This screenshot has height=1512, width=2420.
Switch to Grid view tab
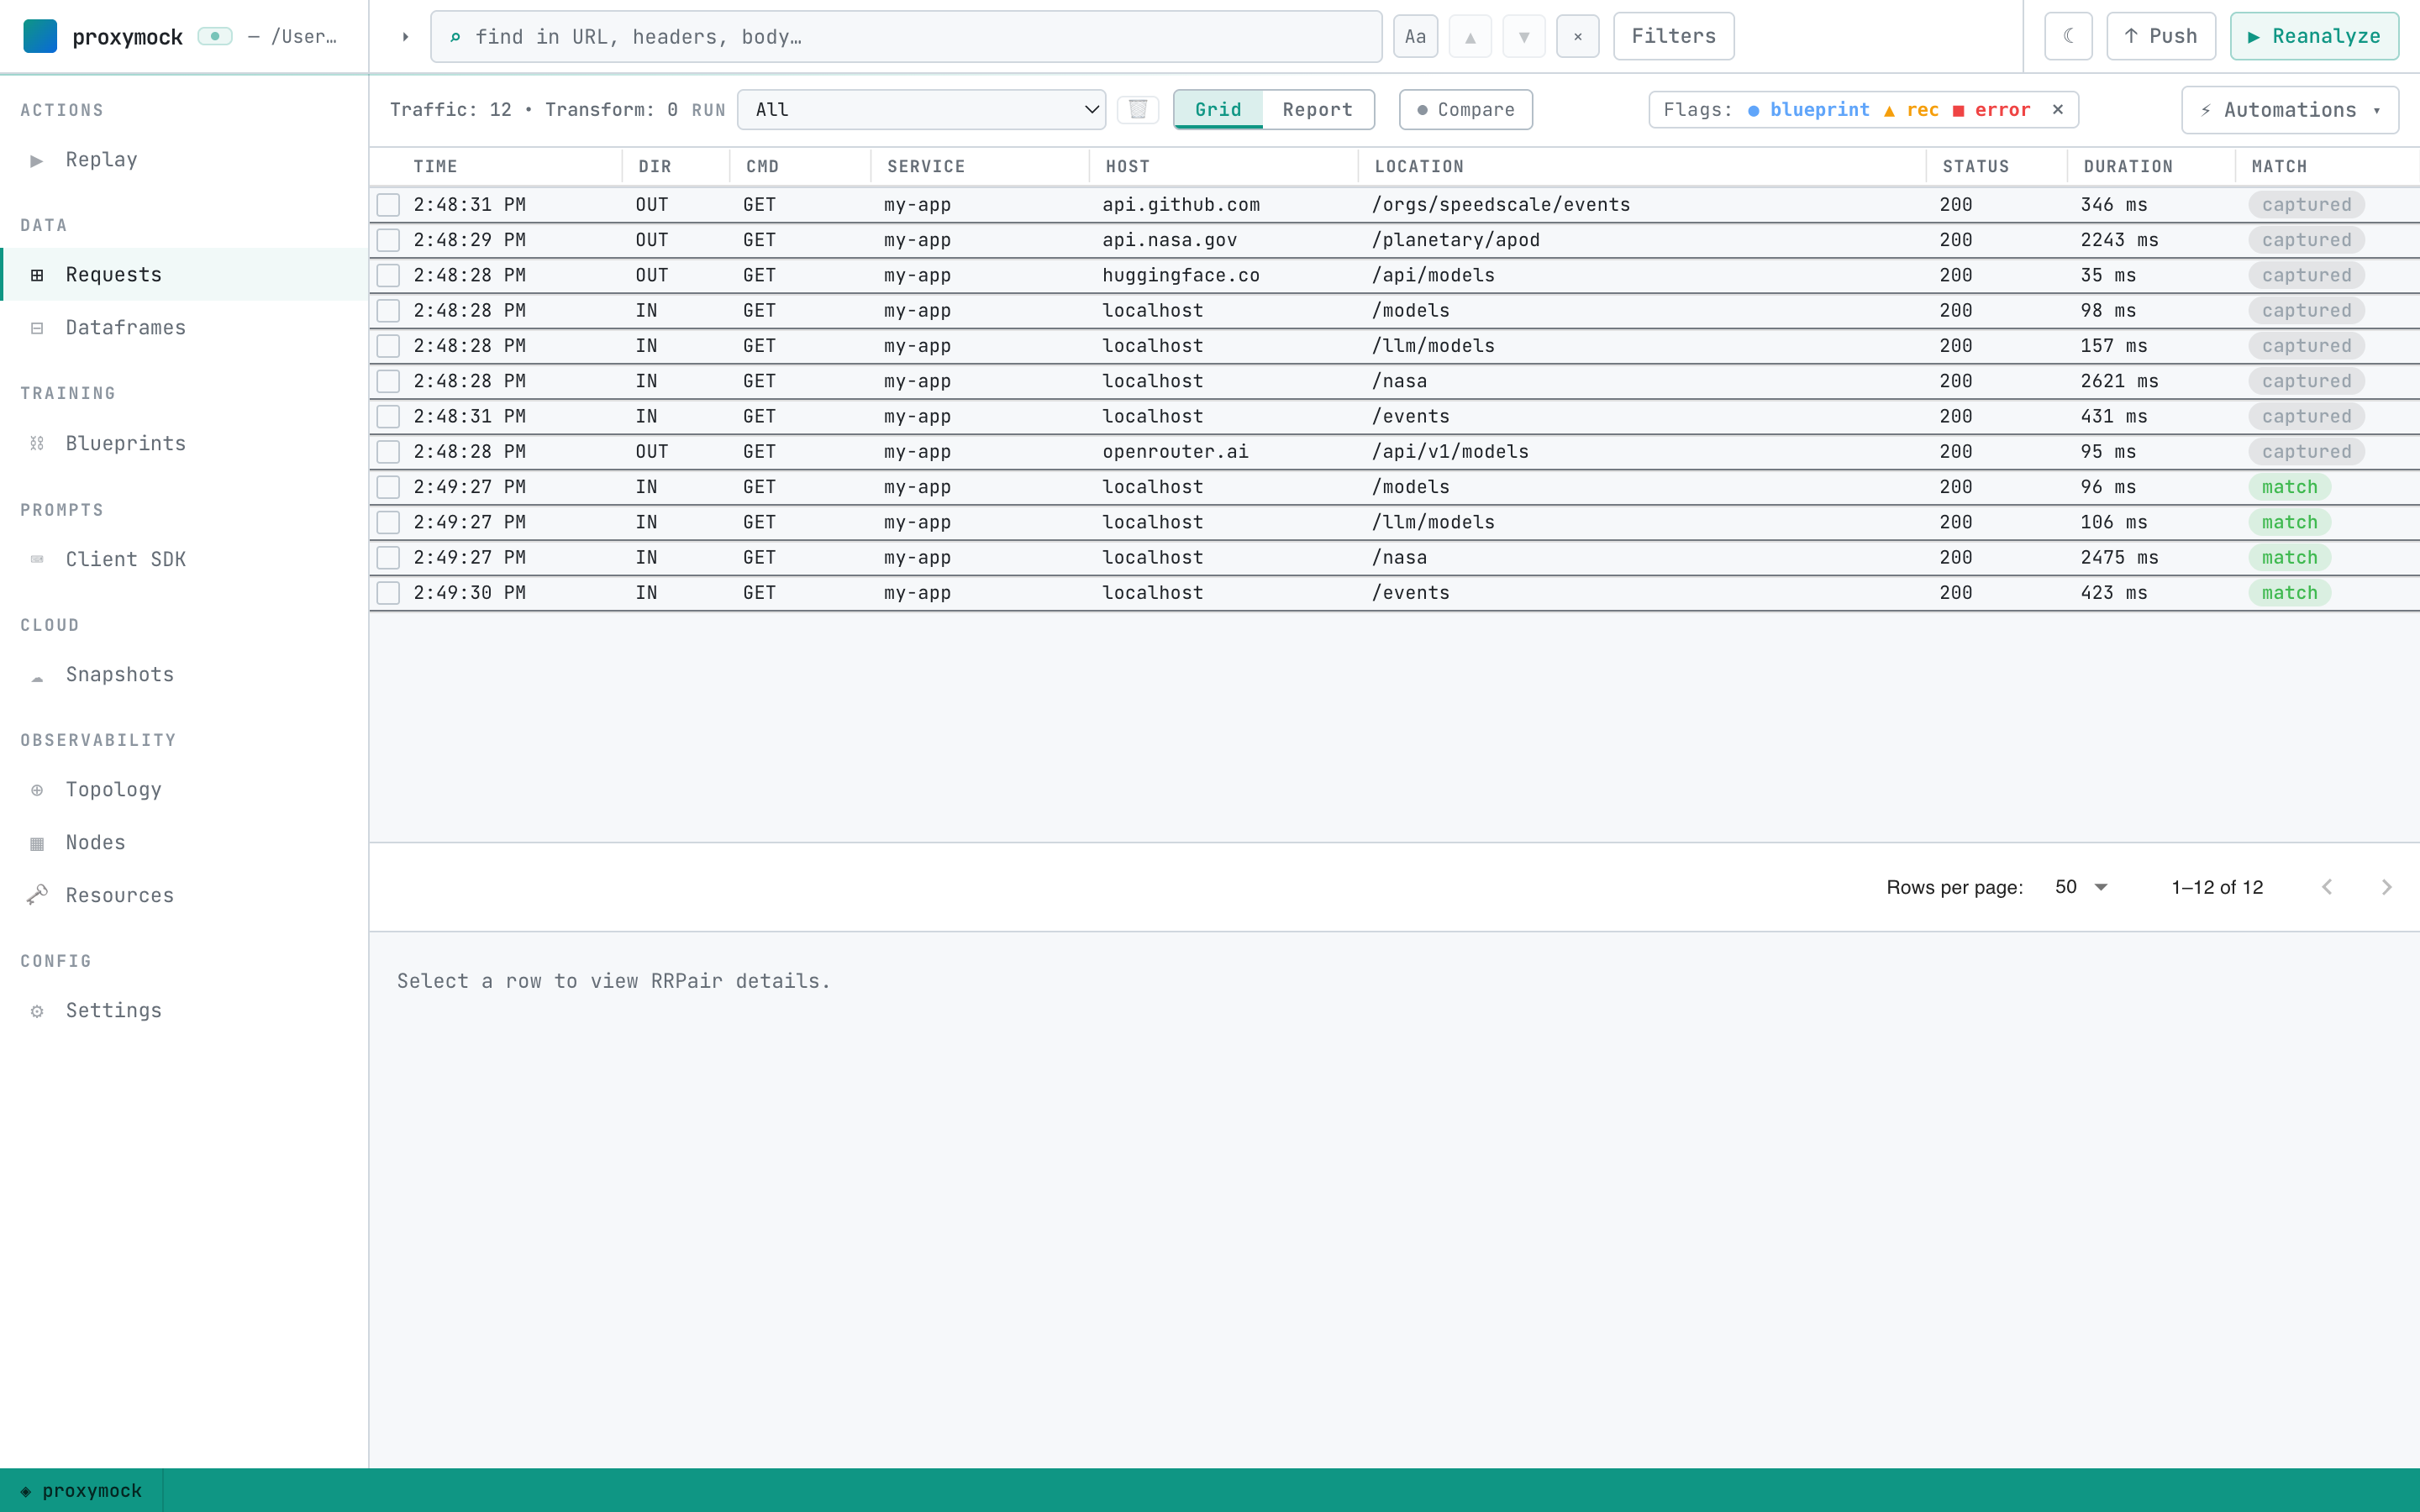[1218, 110]
